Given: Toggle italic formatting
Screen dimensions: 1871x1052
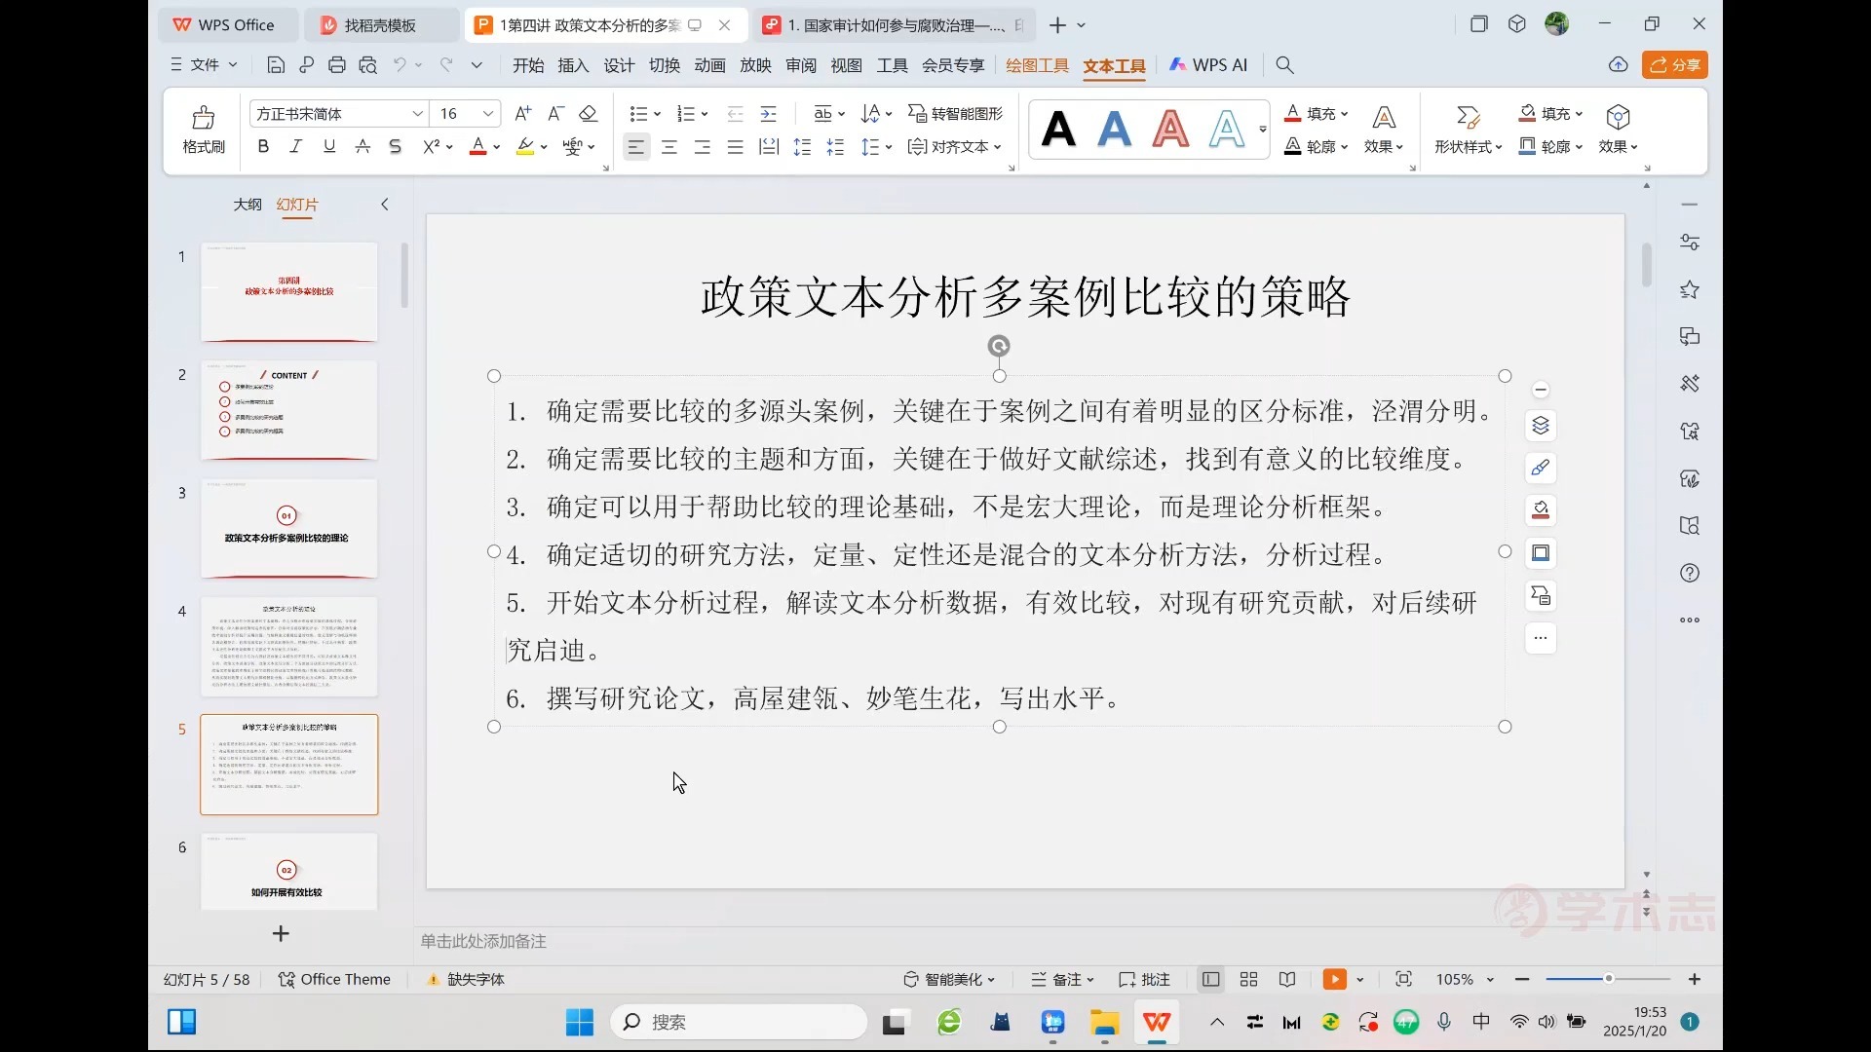Looking at the screenshot, I should (295, 147).
